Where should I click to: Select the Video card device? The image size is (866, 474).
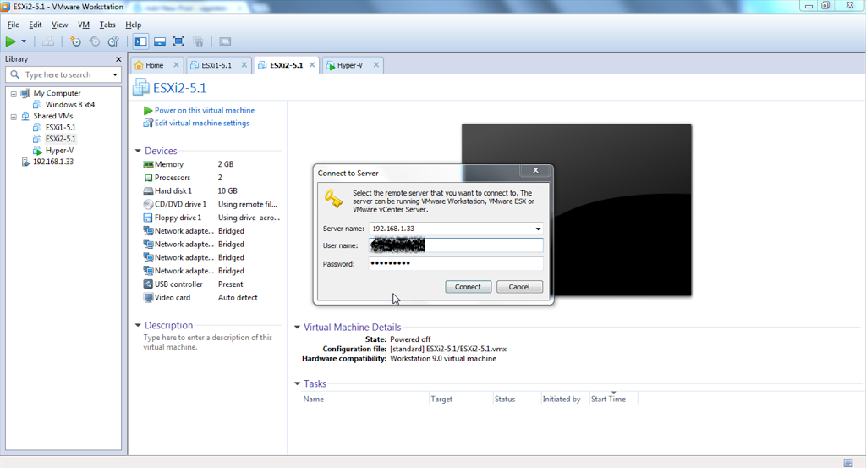(x=211, y=297)
